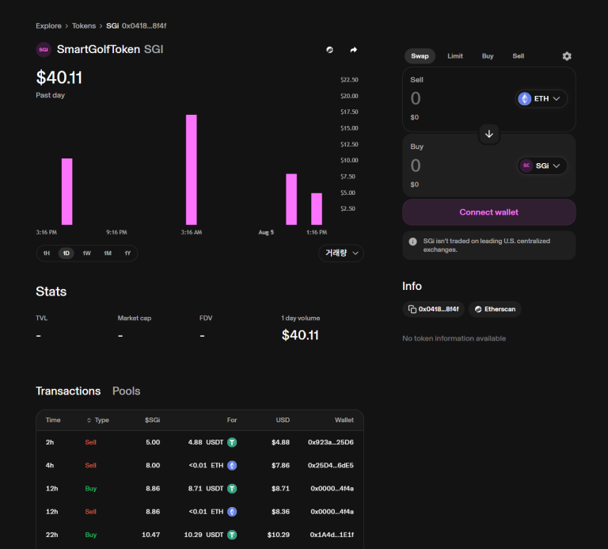Go to Tokens breadcrumb link

(84, 26)
